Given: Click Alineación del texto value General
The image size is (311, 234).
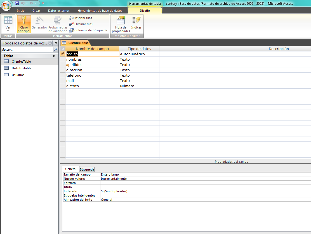Looking at the screenshot, I should coord(206,200).
